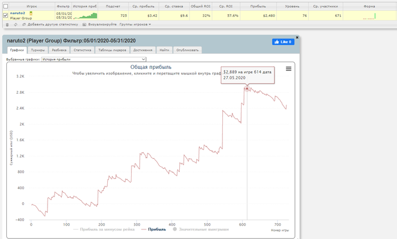Sort by Ср. ставка column header
This screenshot has width=397, height=239.
(174, 6)
